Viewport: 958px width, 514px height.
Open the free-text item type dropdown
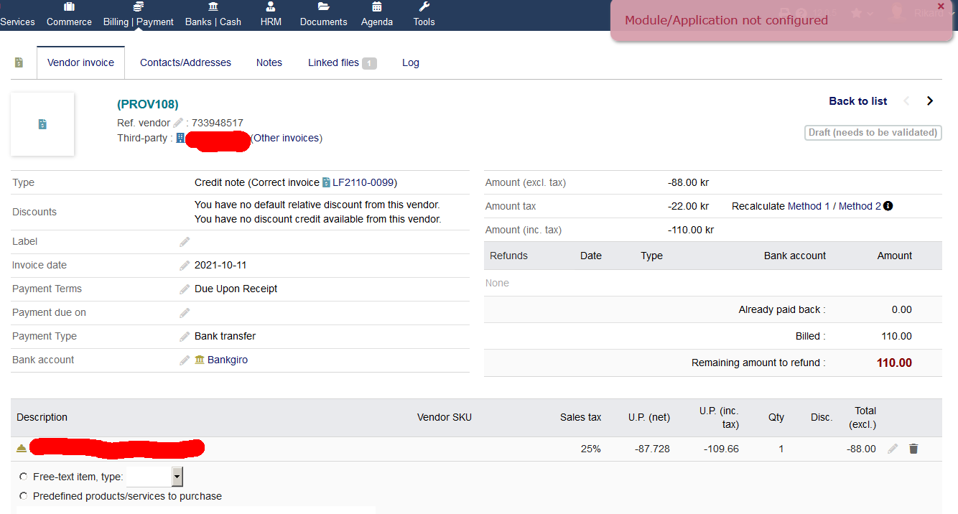pyautogui.click(x=177, y=476)
